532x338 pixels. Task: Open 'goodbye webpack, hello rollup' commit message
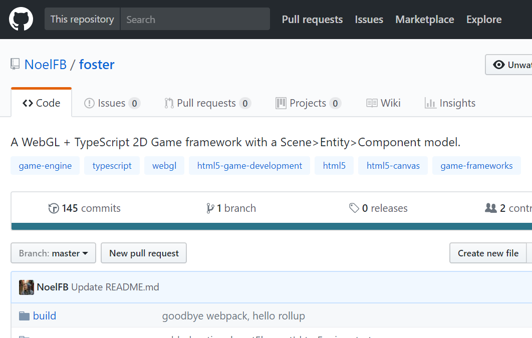[233, 316]
